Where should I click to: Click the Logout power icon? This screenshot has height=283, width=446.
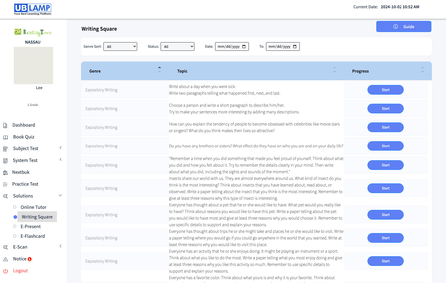point(6,271)
